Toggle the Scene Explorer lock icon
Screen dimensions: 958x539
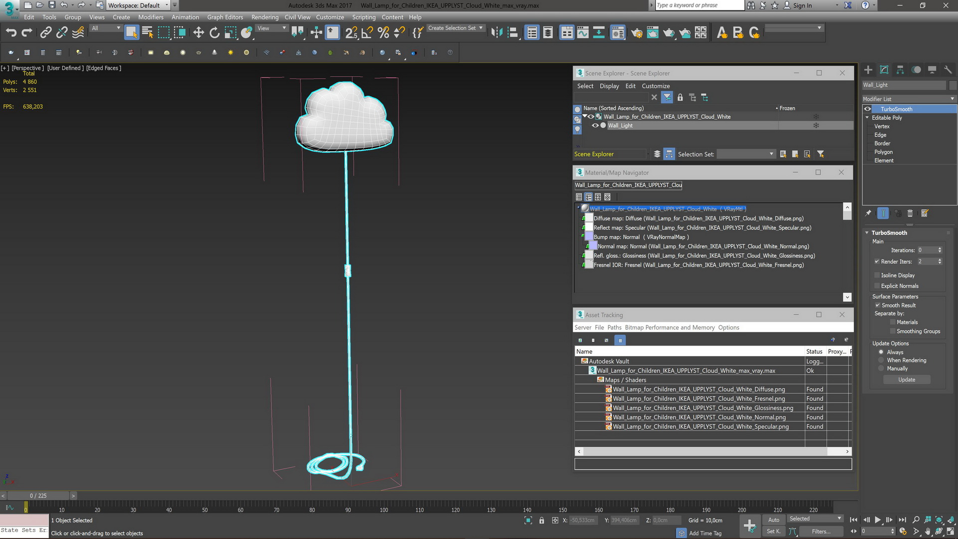pos(680,97)
